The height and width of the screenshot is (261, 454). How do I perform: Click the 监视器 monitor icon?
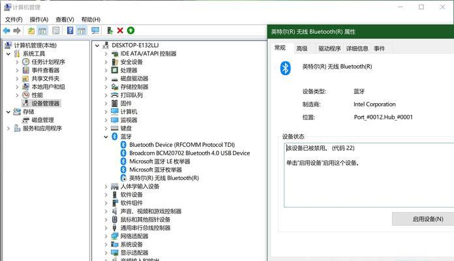(x=115, y=120)
